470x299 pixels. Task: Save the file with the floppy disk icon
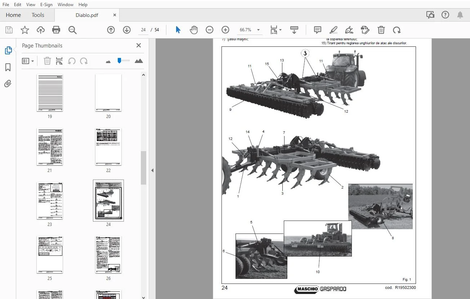coord(9,30)
